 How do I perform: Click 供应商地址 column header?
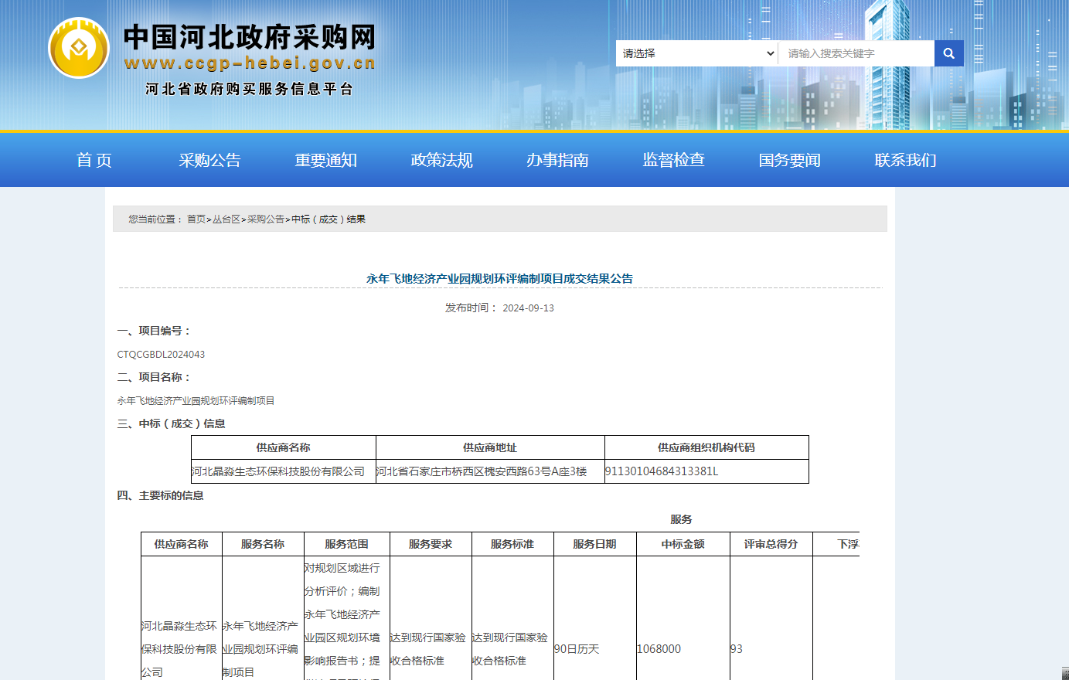point(490,447)
